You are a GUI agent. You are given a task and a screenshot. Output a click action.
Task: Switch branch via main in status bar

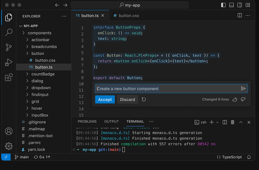pyautogui.click(x=22, y=157)
